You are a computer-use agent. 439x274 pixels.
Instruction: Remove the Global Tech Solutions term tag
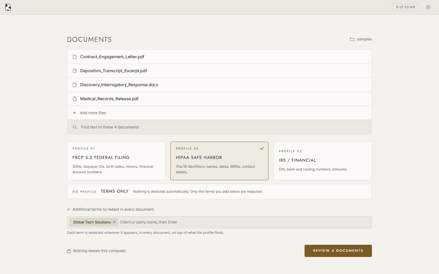click(114, 222)
